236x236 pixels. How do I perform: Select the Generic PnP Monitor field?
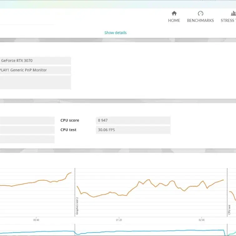(x=35, y=70)
